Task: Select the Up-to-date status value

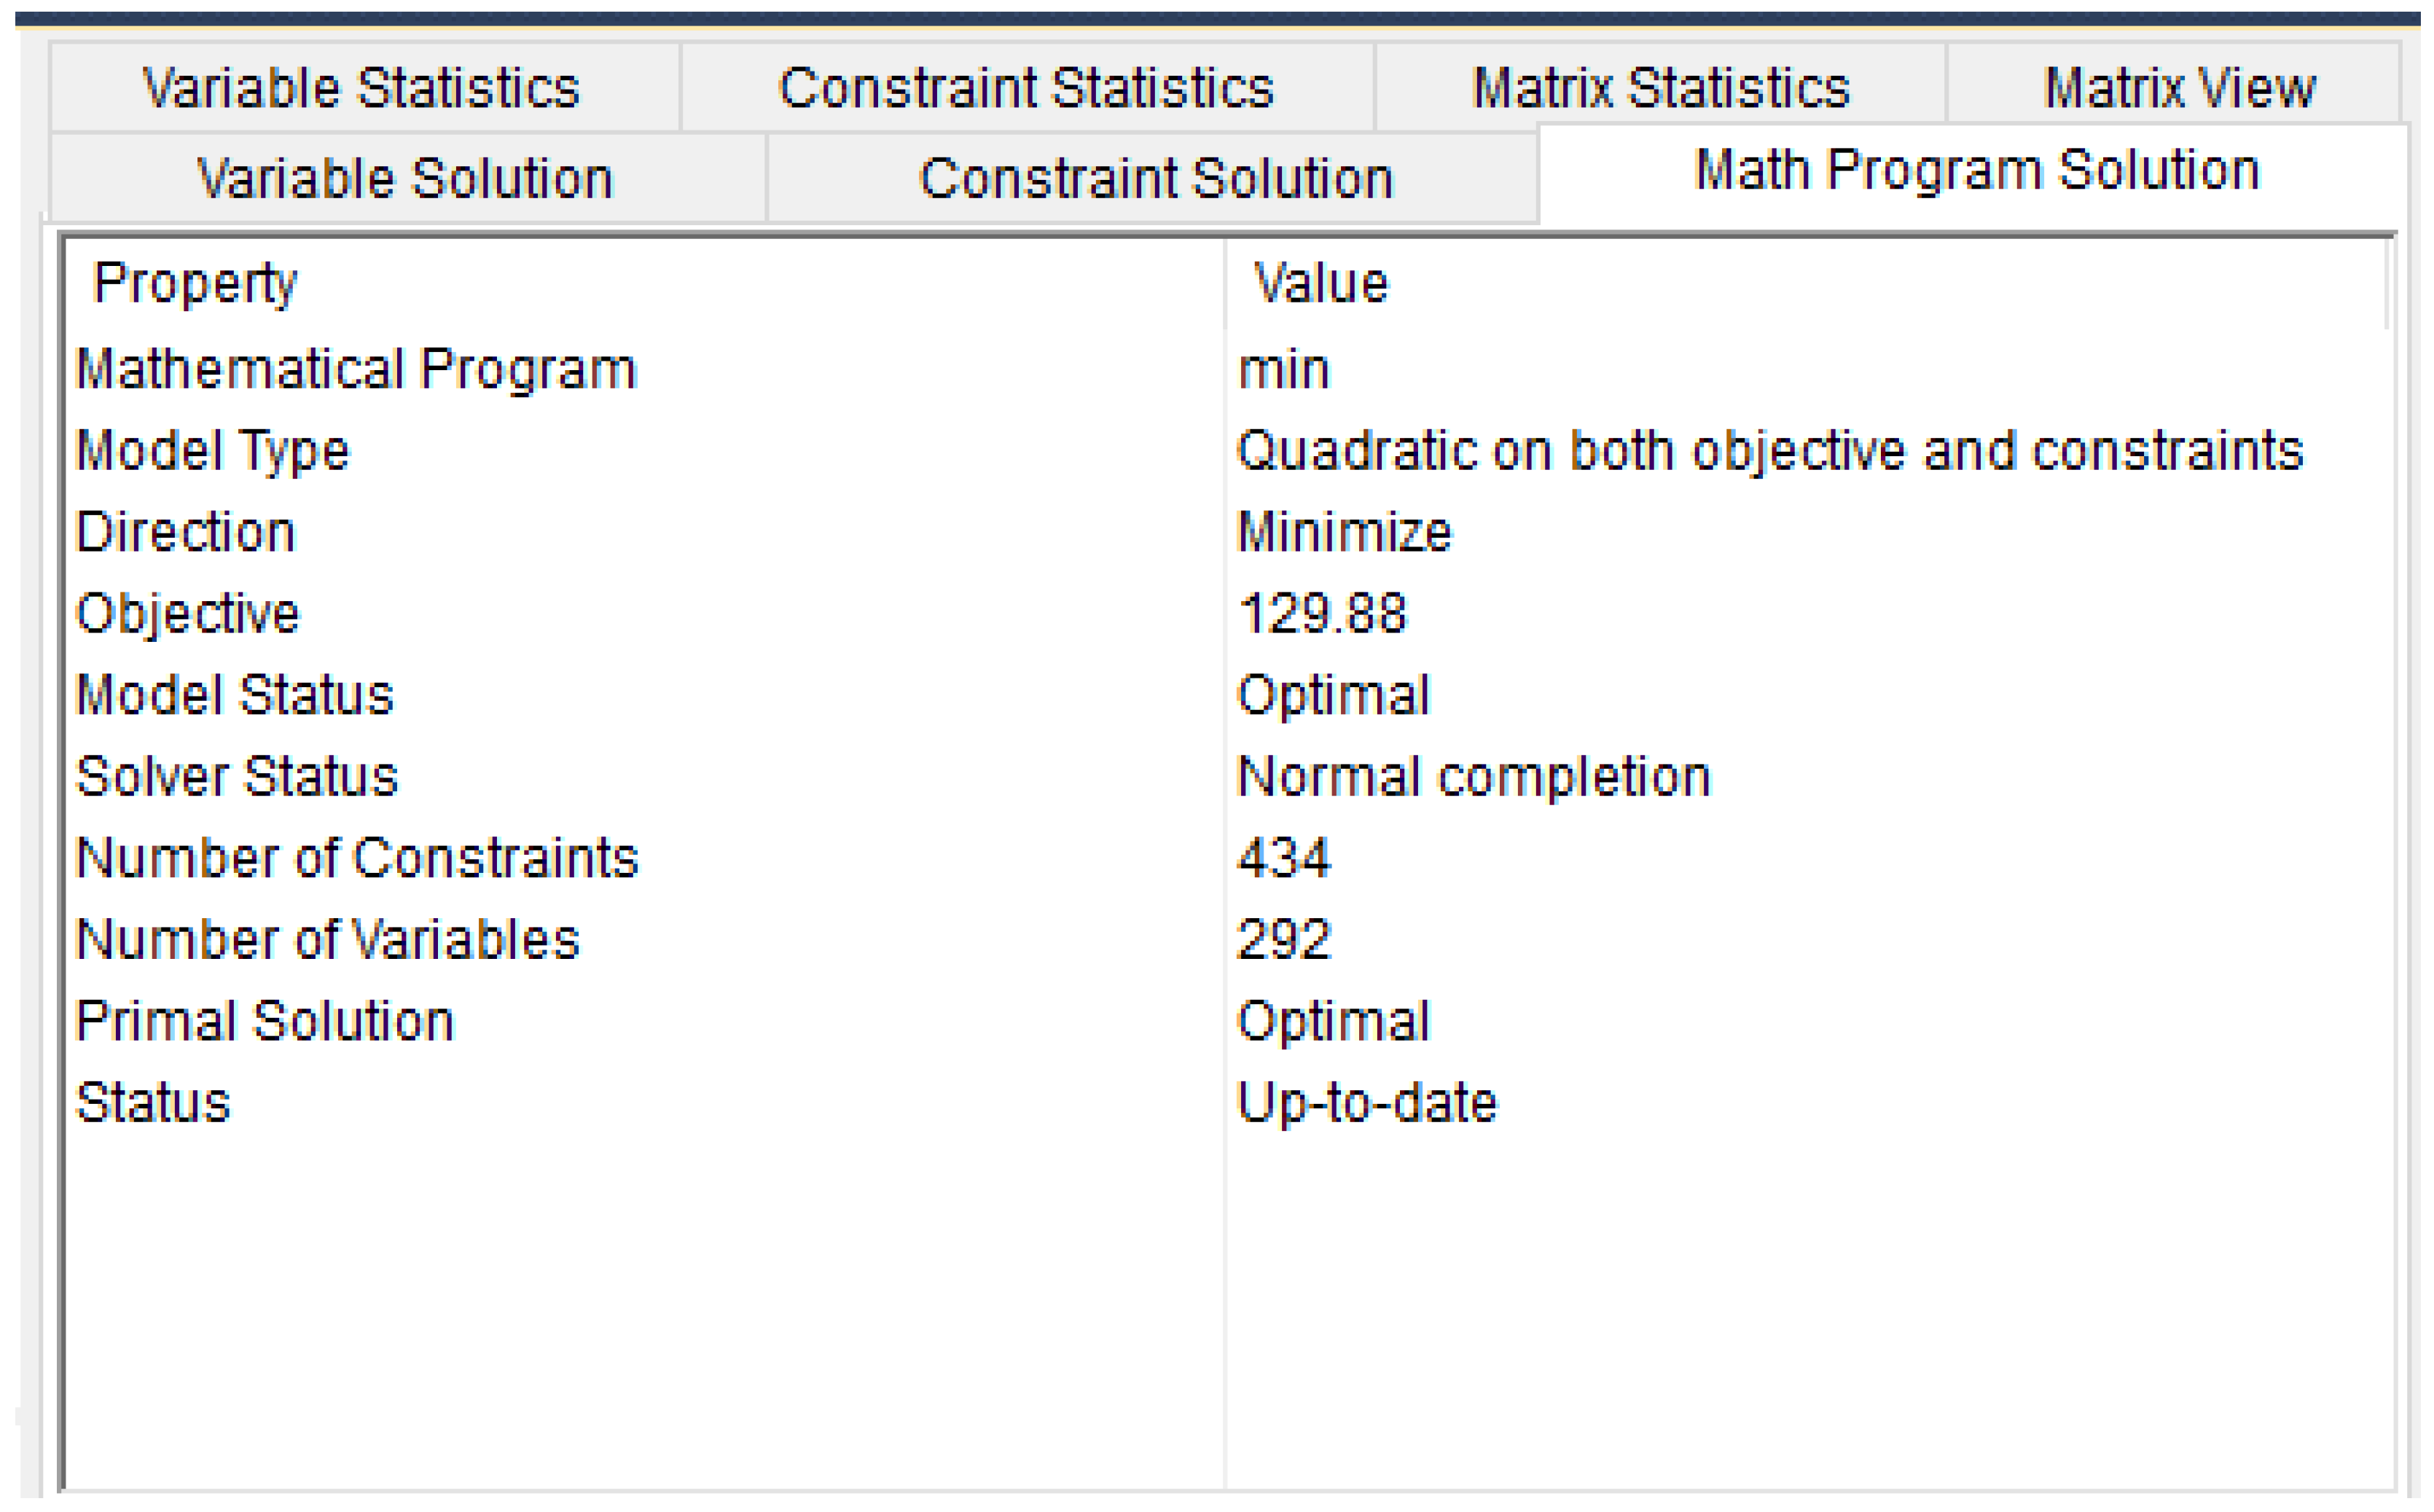Action: (x=1367, y=1103)
